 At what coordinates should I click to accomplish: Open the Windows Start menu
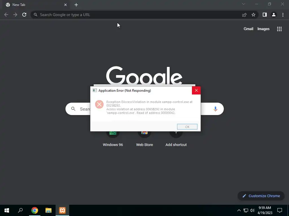7,210
